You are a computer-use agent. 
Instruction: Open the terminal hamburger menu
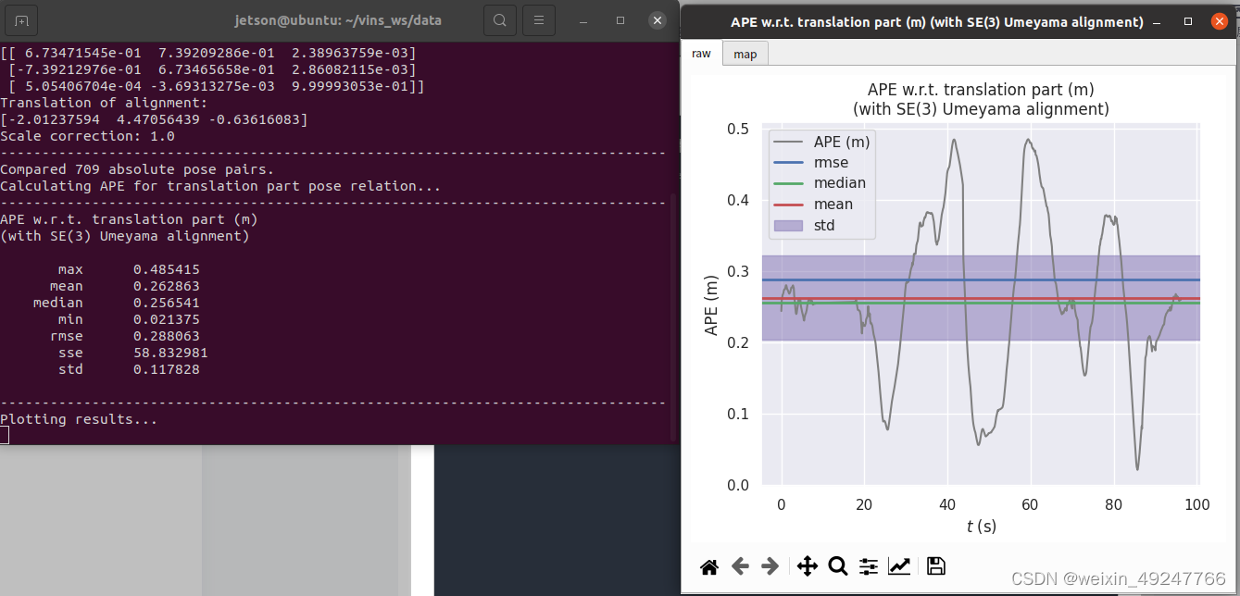coord(538,20)
